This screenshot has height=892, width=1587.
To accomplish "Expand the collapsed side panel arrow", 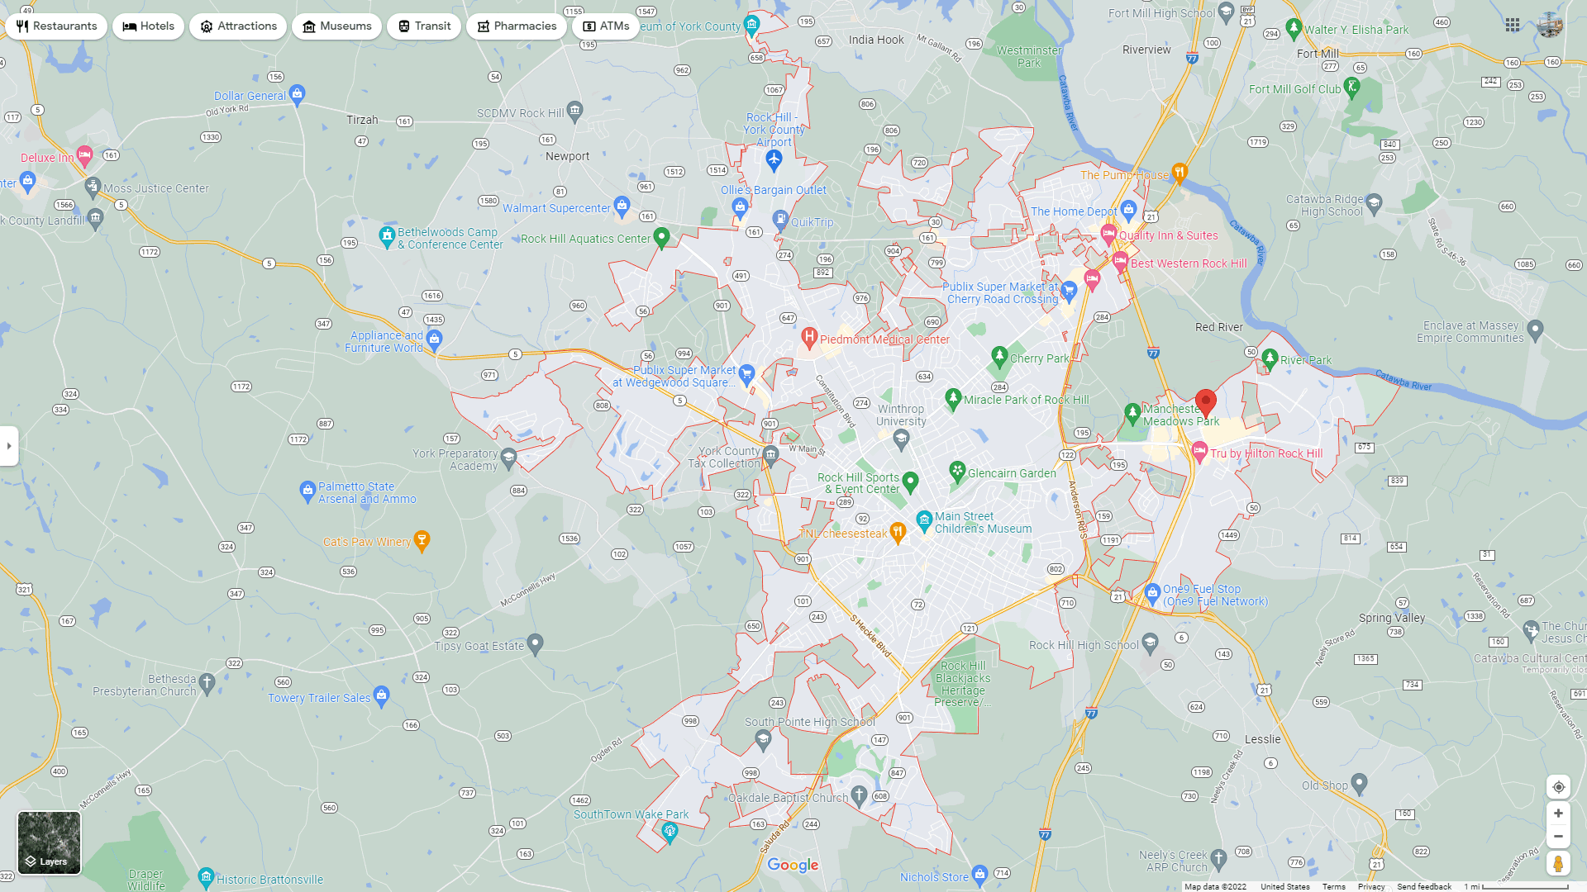I will tap(9, 446).
